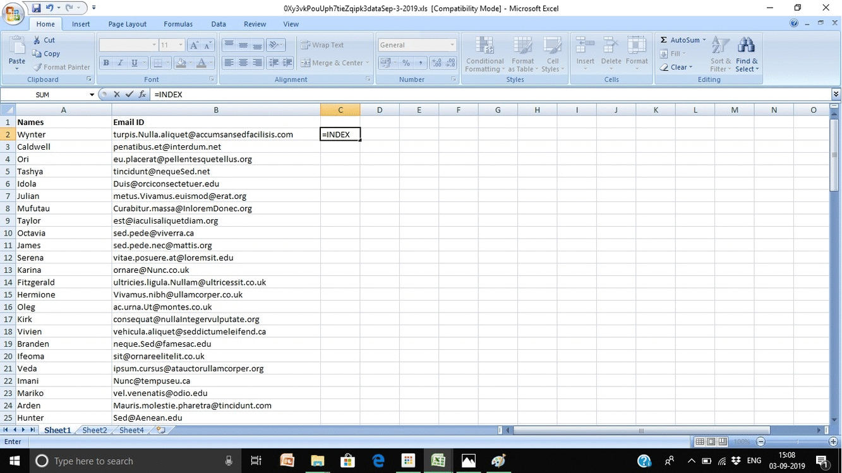Switch to the Page Layout ribbon tab
Image resolution: width=842 pixels, height=473 pixels.
(128, 24)
